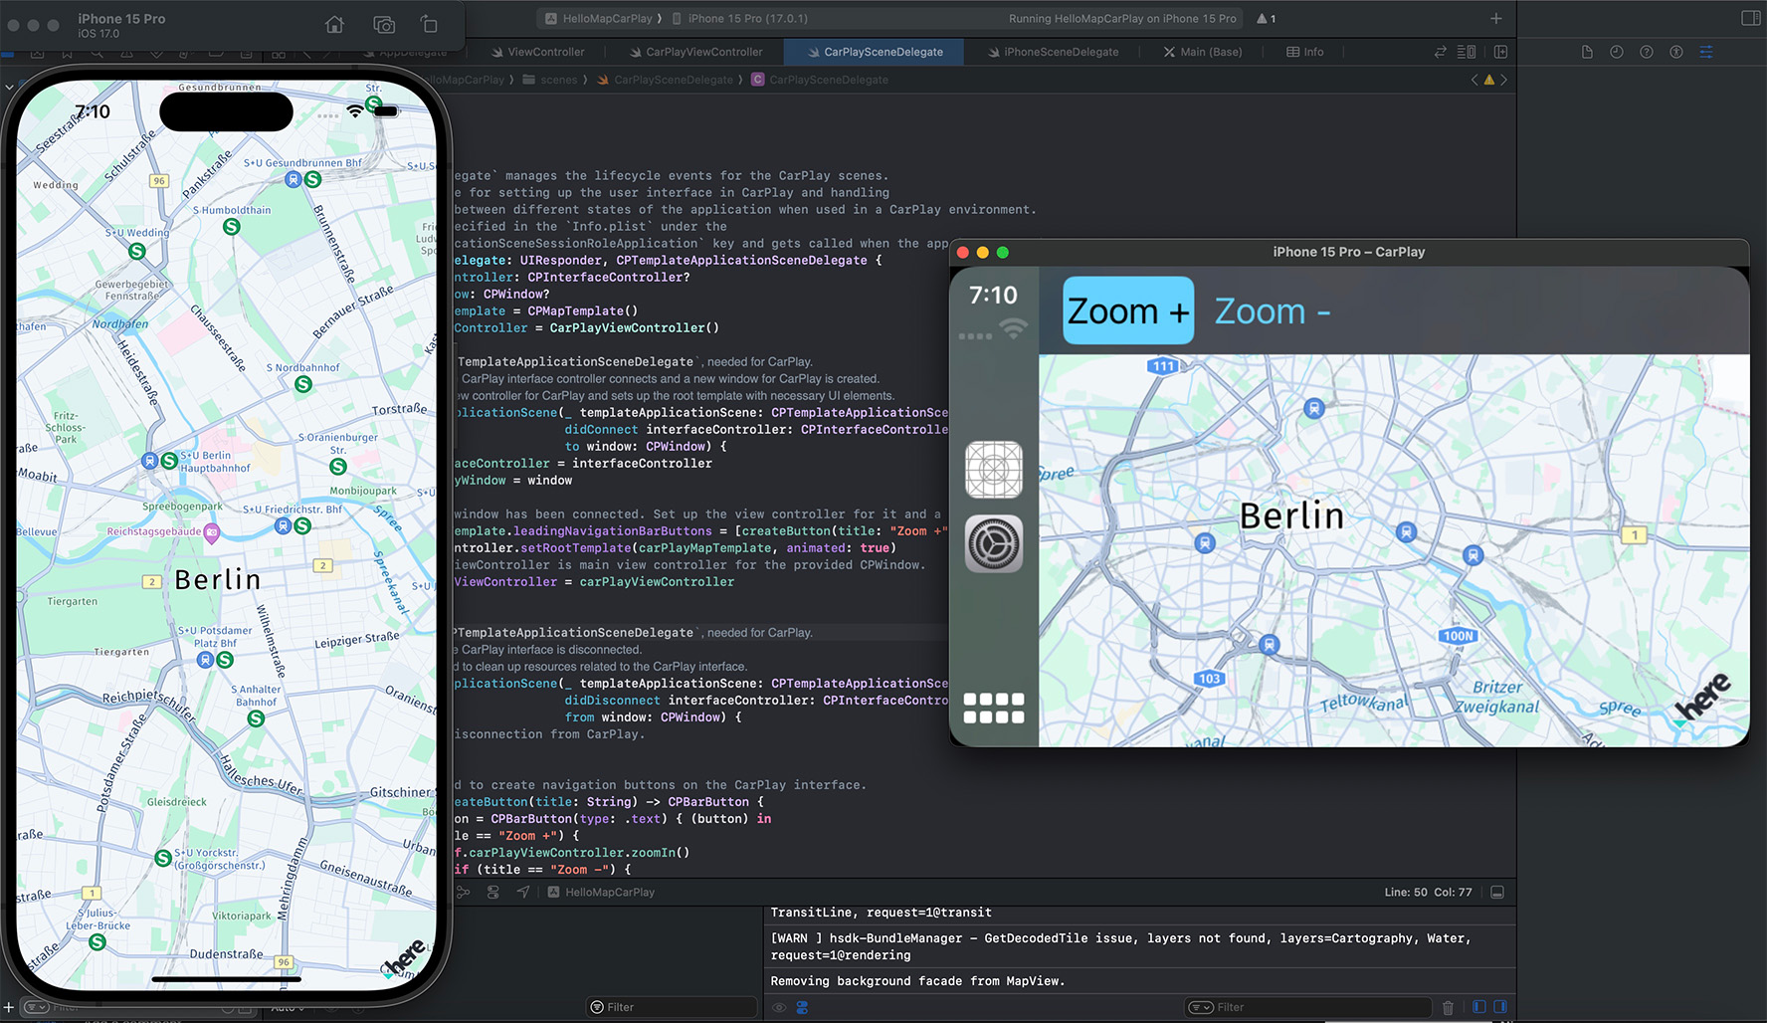Switch to the CarPlayViewController tab
Image resolution: width=1767 pixels, height=1023 pixels.
click(695, 52)
